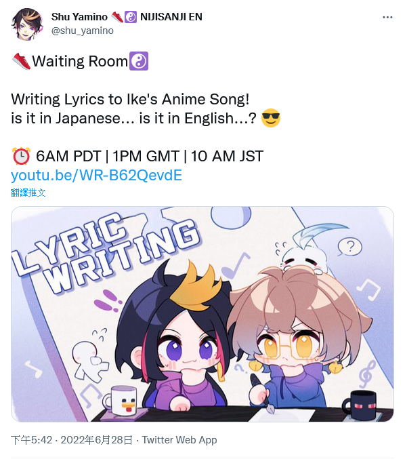Open the youtu.be/WR-B62QevdE link
This screenshot has width=405, height=459.
click(96, 175)
